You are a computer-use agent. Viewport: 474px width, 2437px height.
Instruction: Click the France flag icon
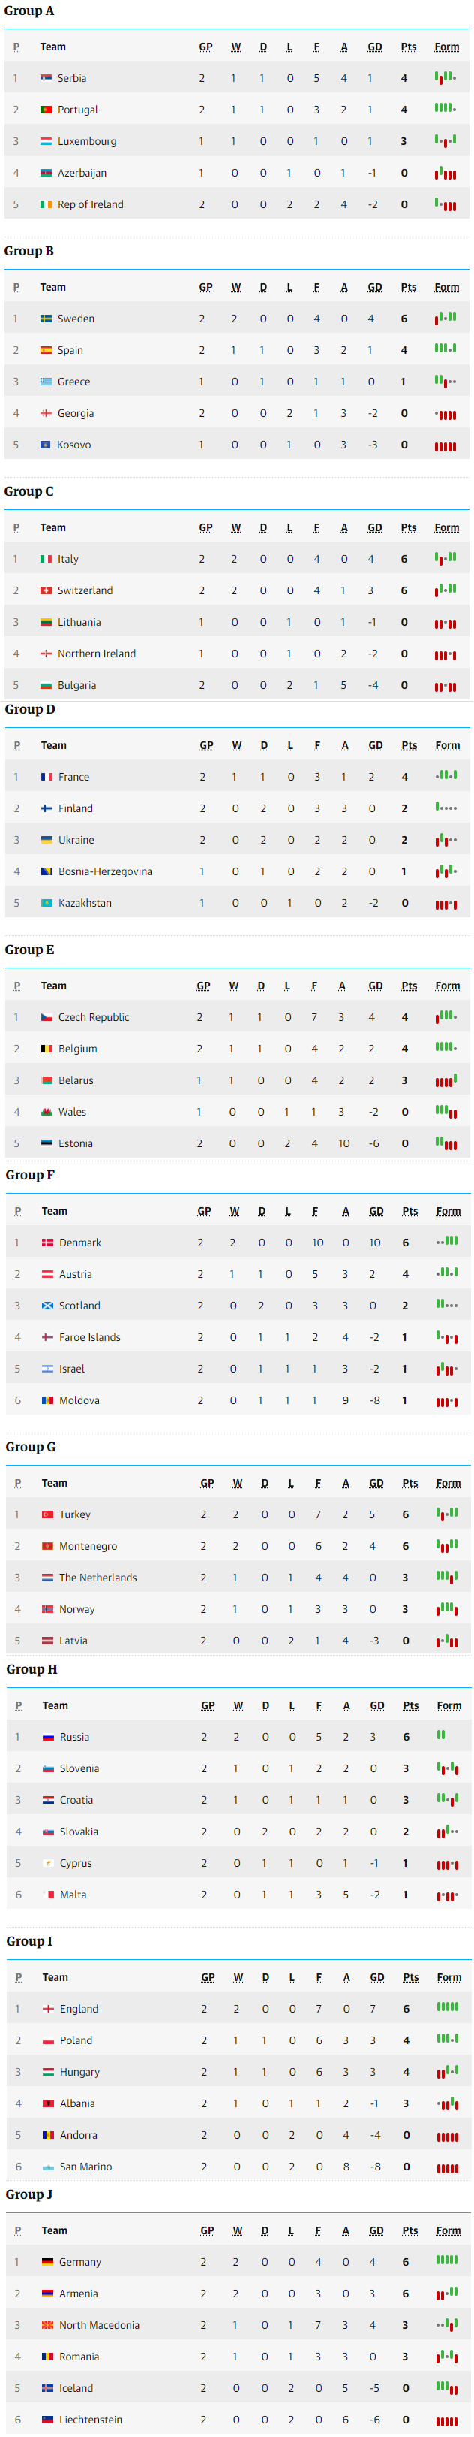(x=47, y=777)
